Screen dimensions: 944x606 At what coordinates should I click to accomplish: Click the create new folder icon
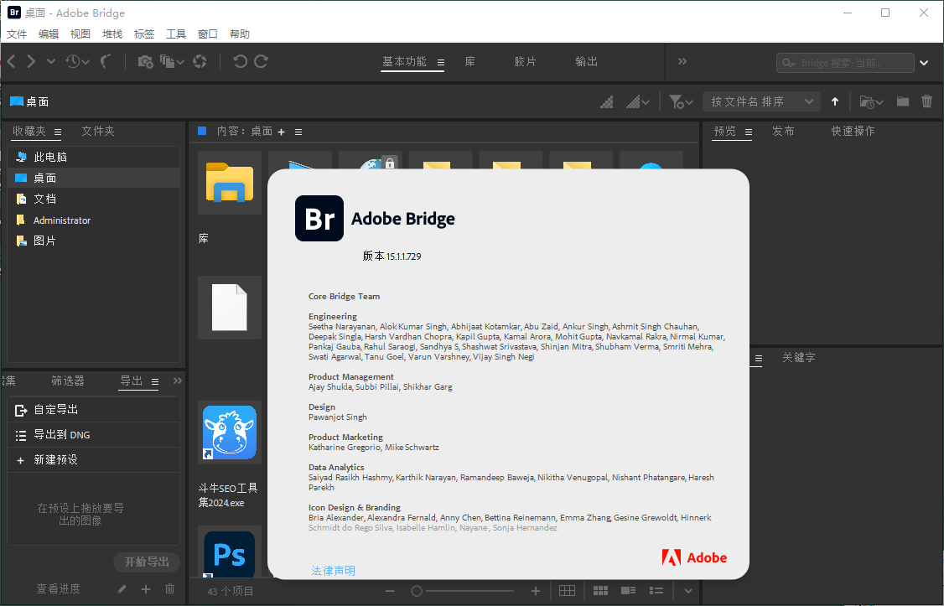902,101
